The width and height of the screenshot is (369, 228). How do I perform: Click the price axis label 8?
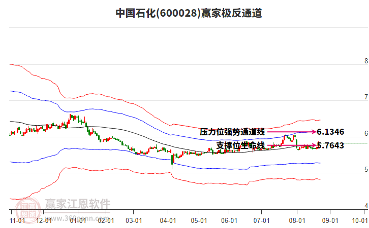366,61
